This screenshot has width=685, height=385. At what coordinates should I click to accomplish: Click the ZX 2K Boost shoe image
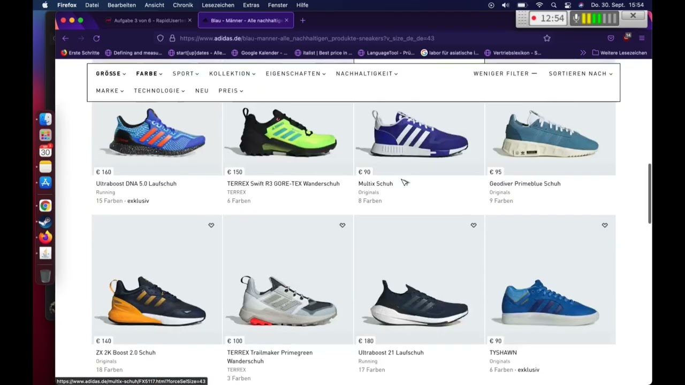tap(157, 302)
